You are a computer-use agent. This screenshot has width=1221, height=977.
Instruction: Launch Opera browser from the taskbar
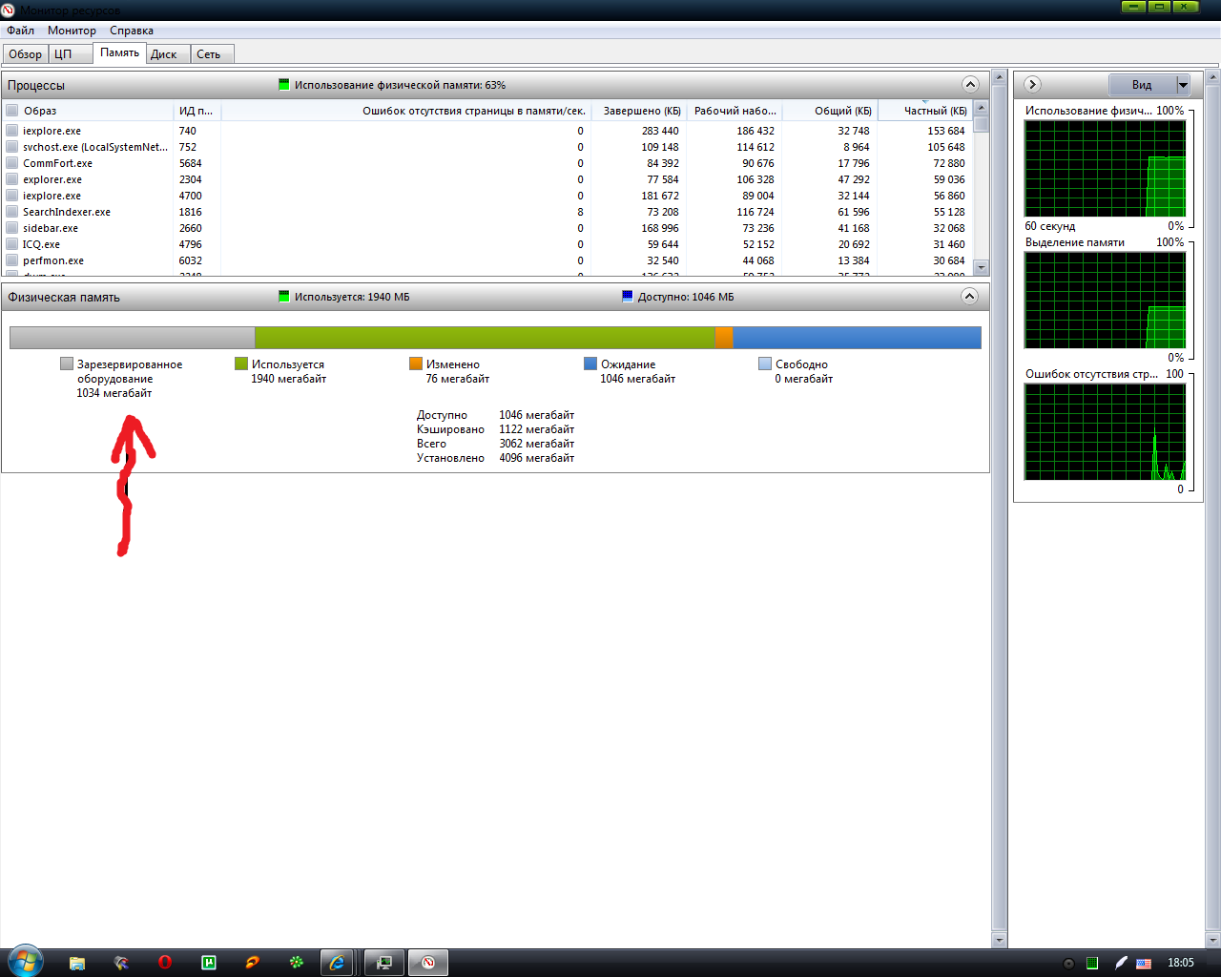point(165,963)
